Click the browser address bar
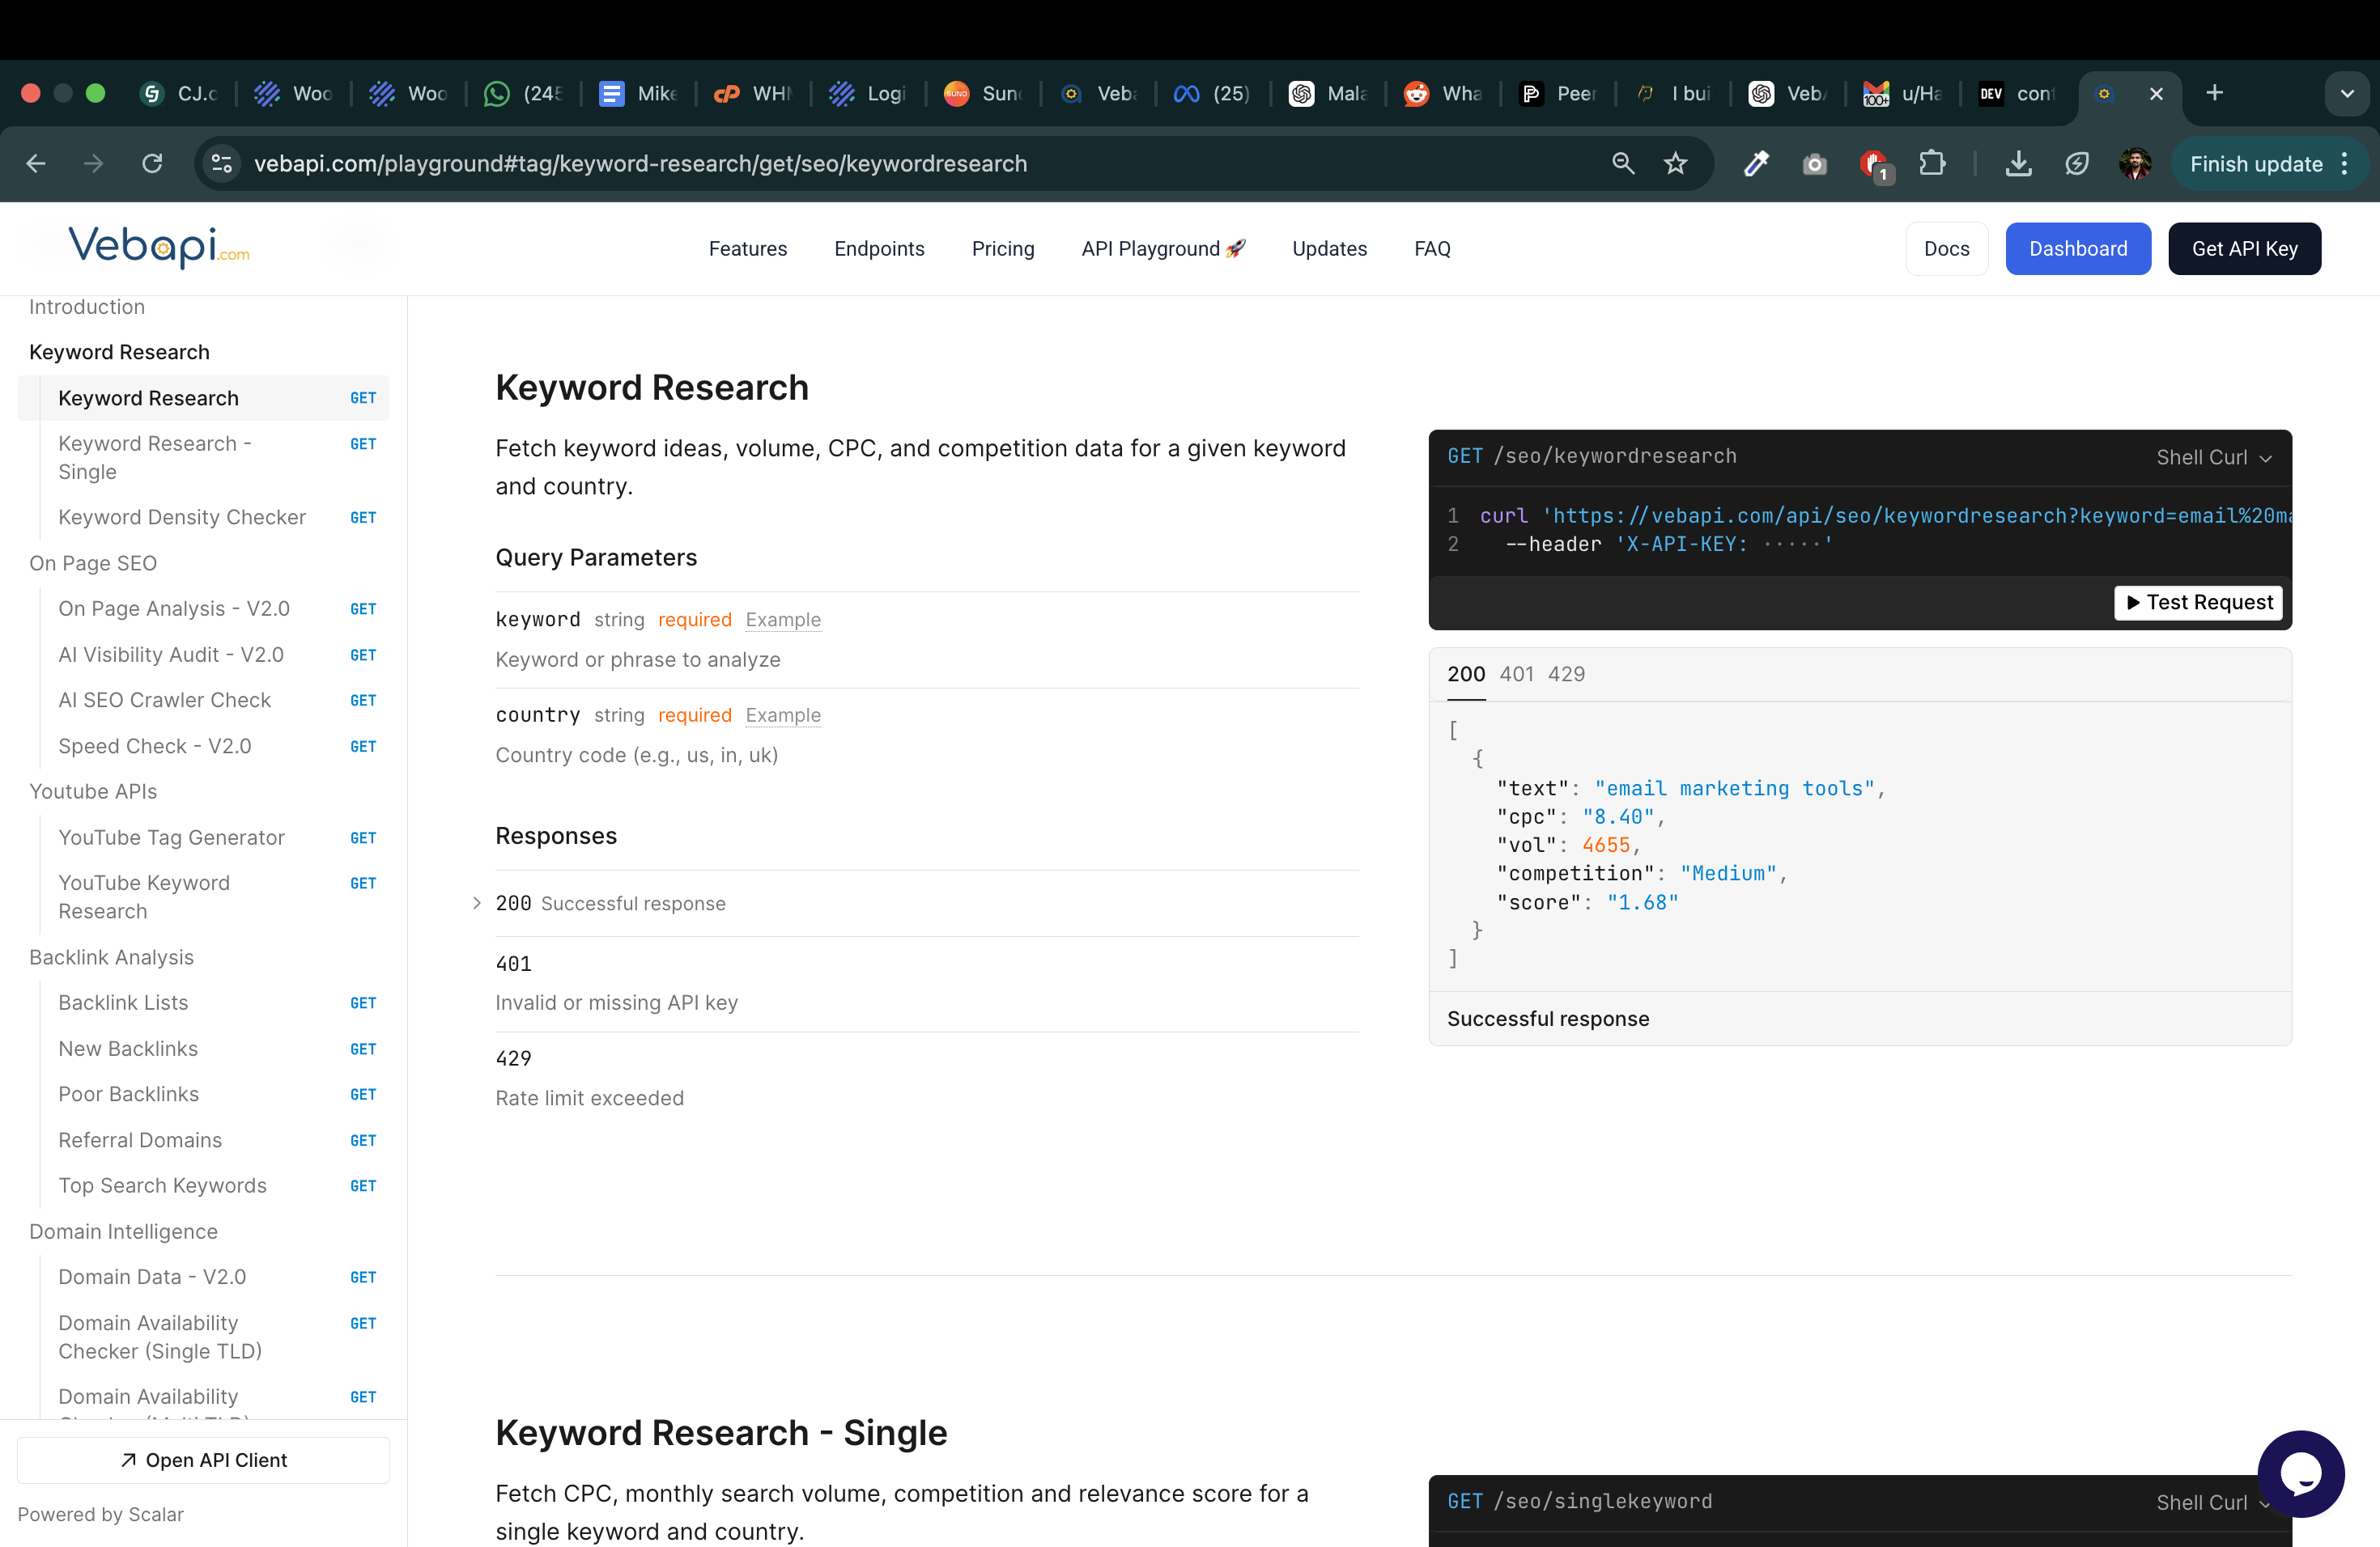 pos(640,163)
